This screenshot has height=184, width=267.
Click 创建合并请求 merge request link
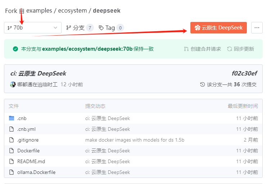point(203,49)
